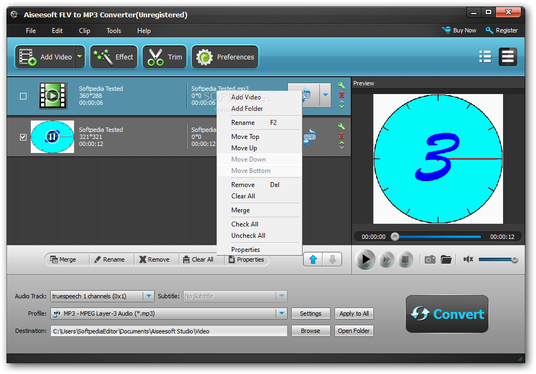The width and height of the screenshot is (536, 374).
Task: Click the Add Video toolbar button
Action: click(45, 57)
